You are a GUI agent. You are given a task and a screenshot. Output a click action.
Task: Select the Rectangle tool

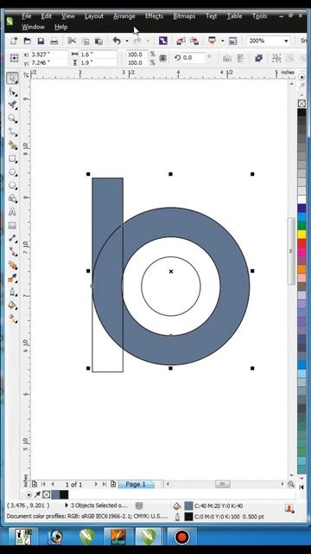tap(13, 158)
